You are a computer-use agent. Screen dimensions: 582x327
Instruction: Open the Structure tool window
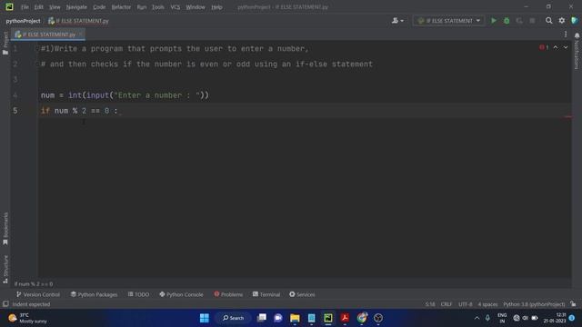tap(5, 269)
